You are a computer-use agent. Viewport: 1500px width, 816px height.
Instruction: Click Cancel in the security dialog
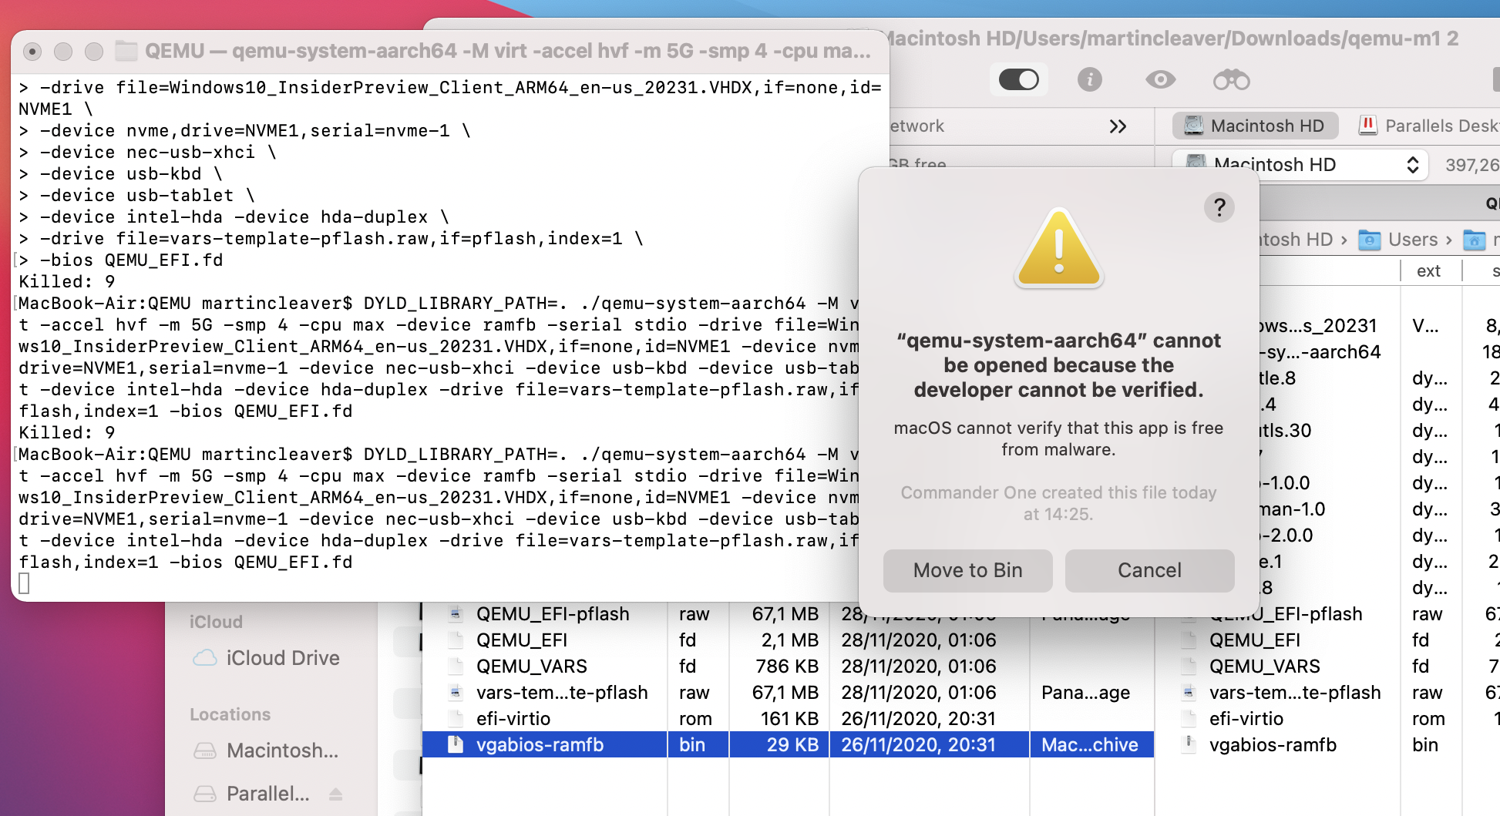tap(1149, 570)
